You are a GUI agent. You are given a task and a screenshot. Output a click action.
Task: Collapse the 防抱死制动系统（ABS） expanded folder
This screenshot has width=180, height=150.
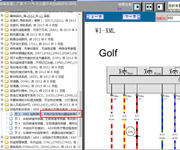2,109
